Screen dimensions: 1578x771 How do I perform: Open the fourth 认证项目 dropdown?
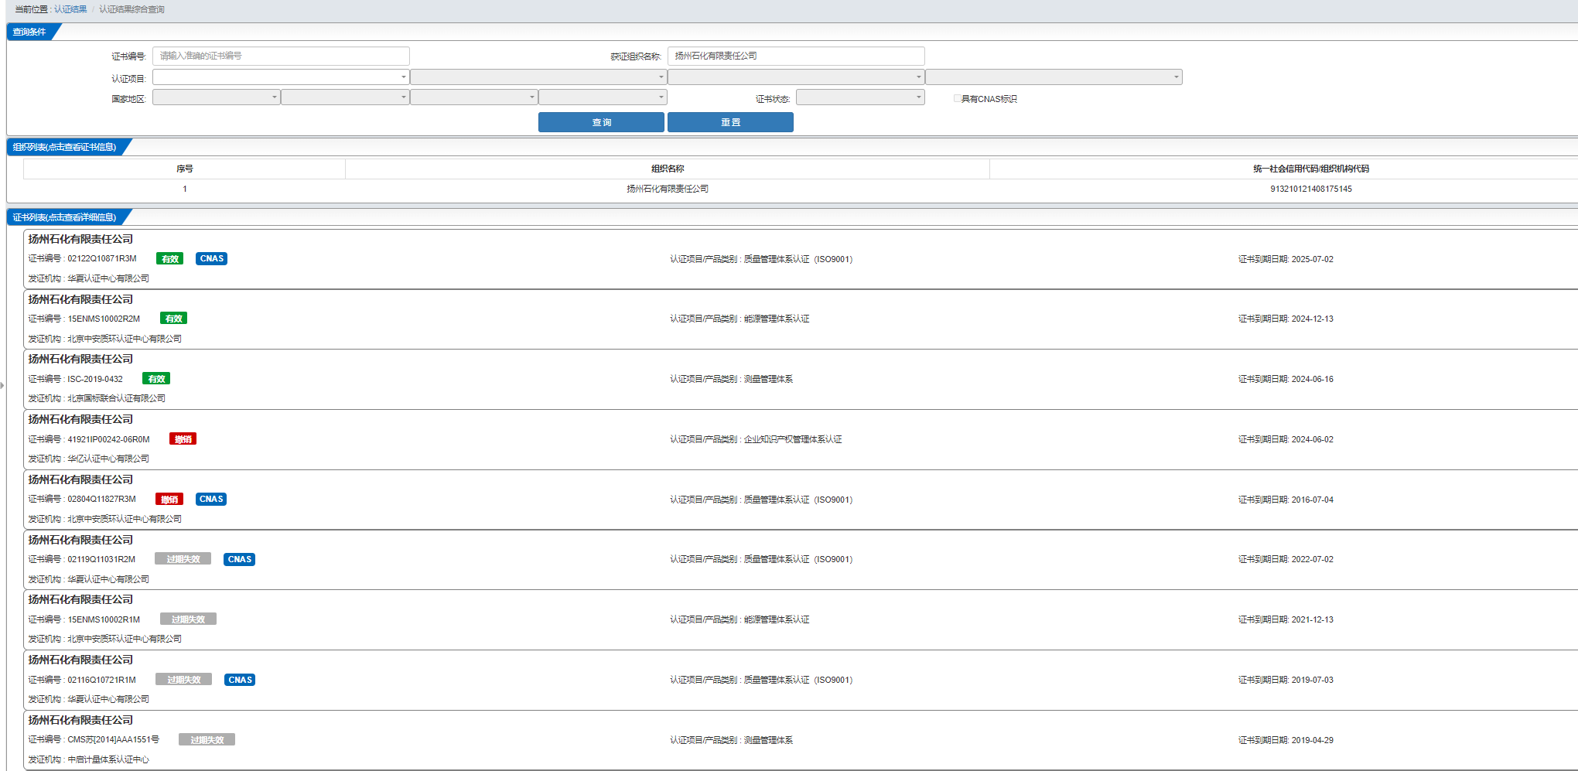pyautogui.click(x=1054, y=77)
